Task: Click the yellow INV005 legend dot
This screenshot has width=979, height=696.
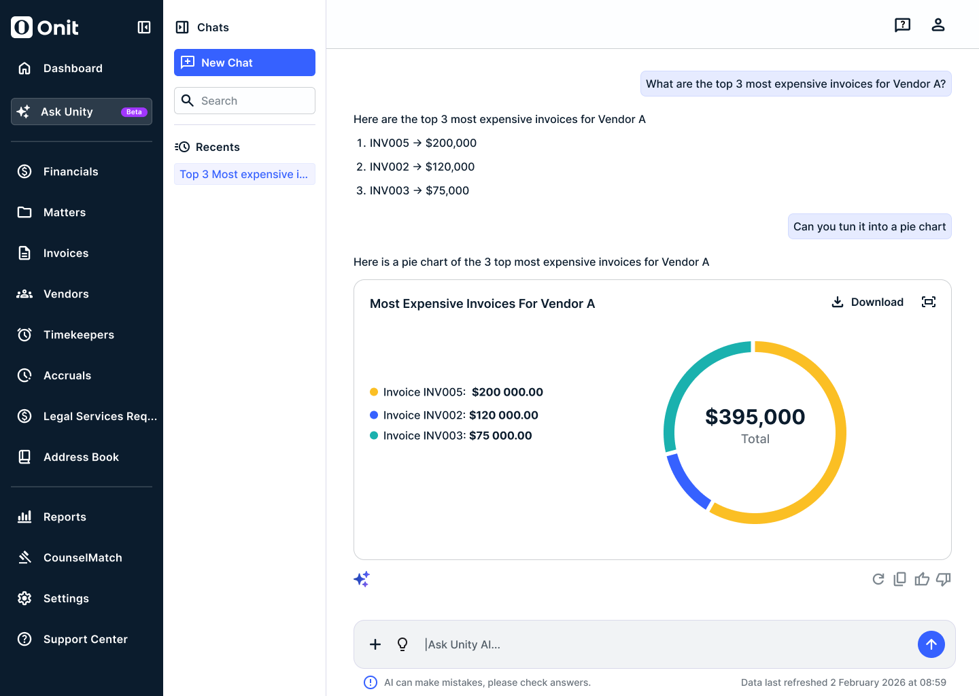Action: pyautogui.click(x=374, y=392)
